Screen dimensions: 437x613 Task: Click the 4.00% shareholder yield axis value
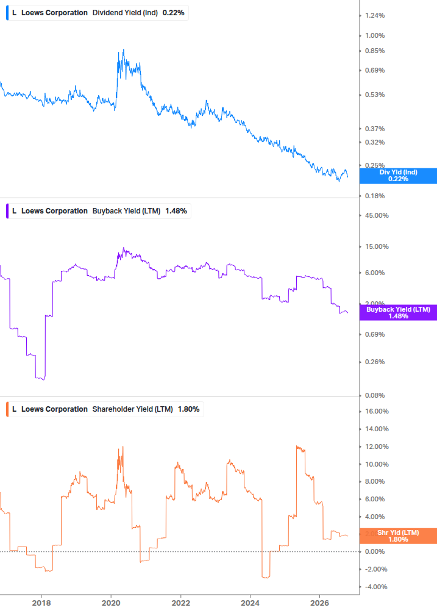point(375,517)
